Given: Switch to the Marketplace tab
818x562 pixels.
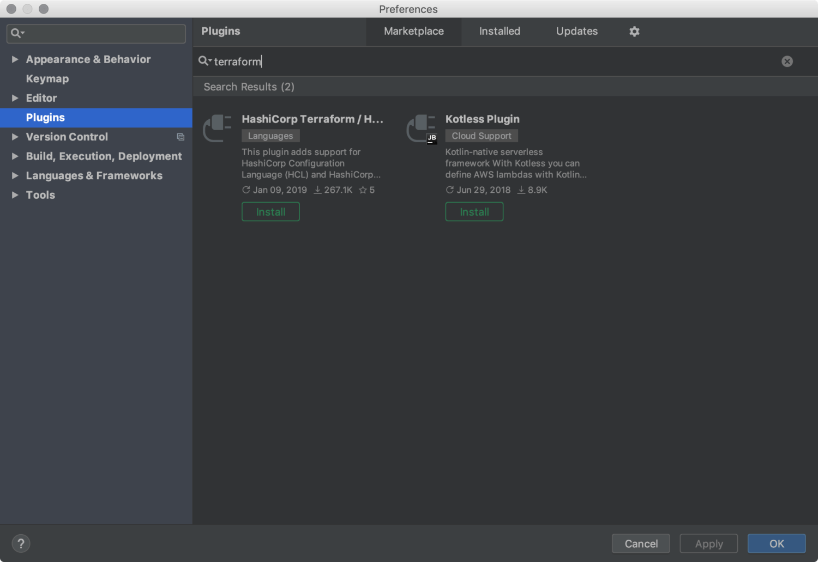Looking at the screenshot, I should (414, 32).
